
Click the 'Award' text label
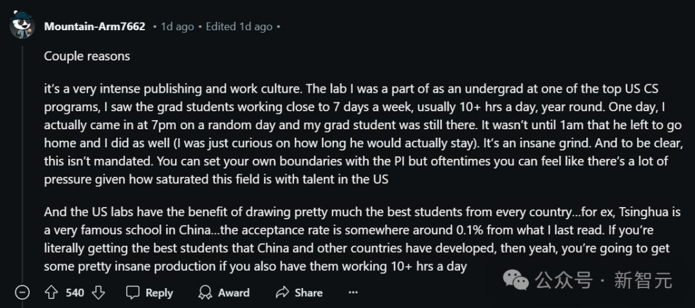click(234, 293)
